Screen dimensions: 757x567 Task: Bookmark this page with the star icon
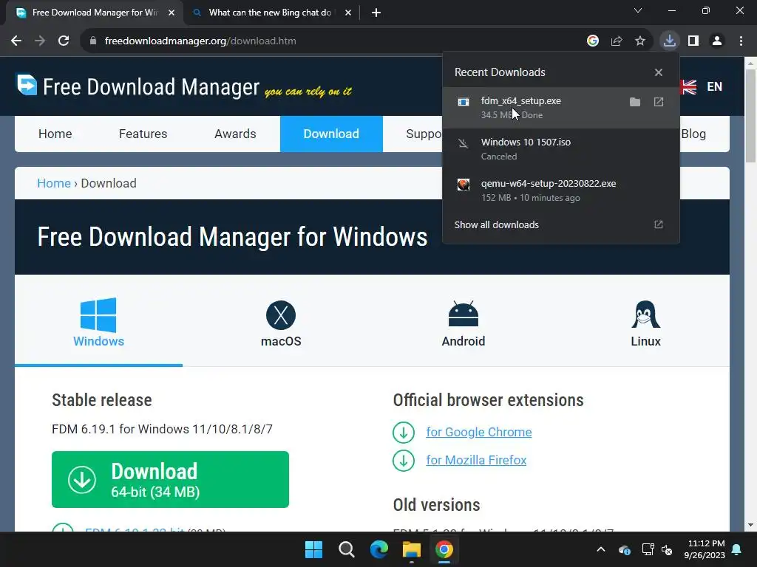point(640,41)
